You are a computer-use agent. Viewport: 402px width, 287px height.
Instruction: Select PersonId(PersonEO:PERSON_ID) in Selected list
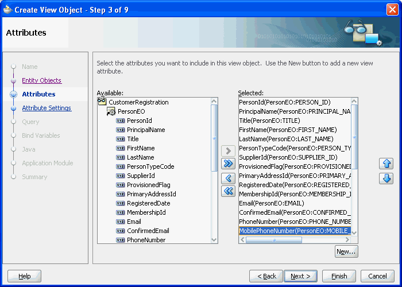pos(295,102)
